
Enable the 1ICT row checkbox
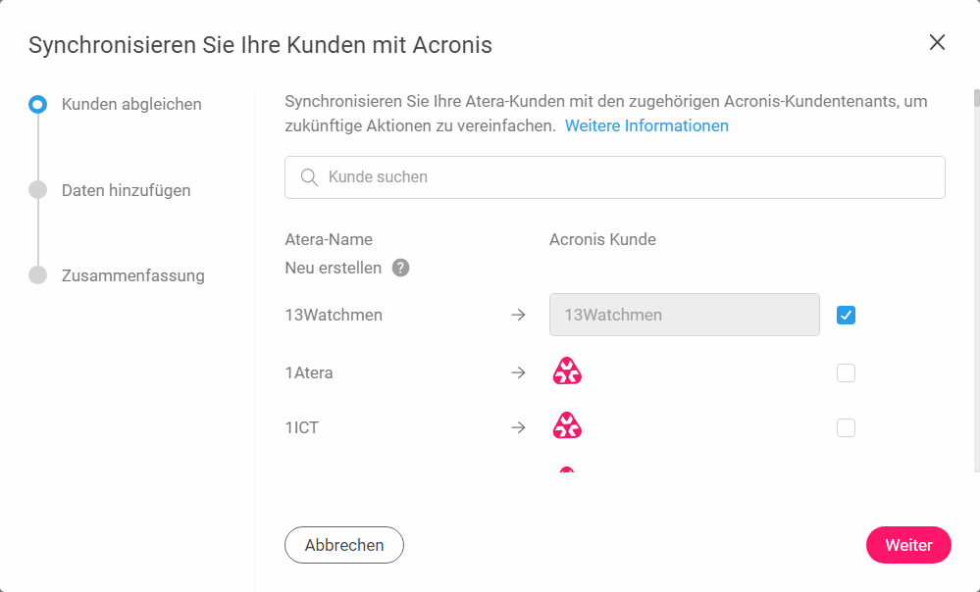846,427
